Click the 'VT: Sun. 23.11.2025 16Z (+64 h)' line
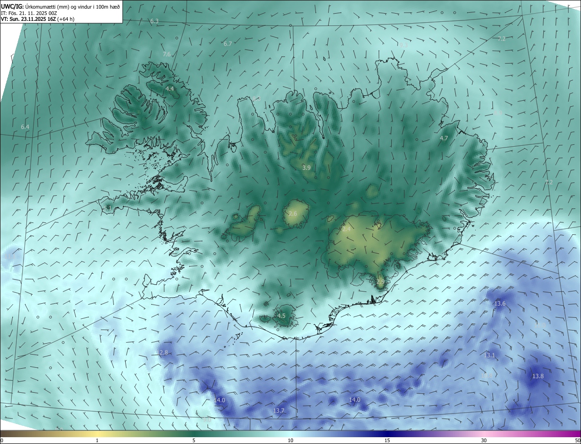Screen dimensions: 581x444 [38, 19]
